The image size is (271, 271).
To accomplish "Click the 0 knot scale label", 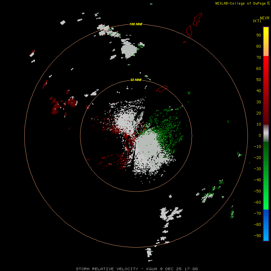I will click(260, 135).
